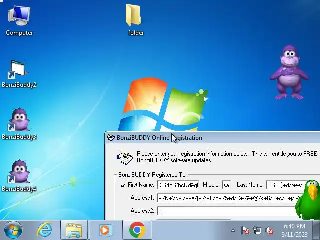The height and width of the screenshot is (240, 320).
Task: Click inside the Last Name field
Action: pos(285,185)
